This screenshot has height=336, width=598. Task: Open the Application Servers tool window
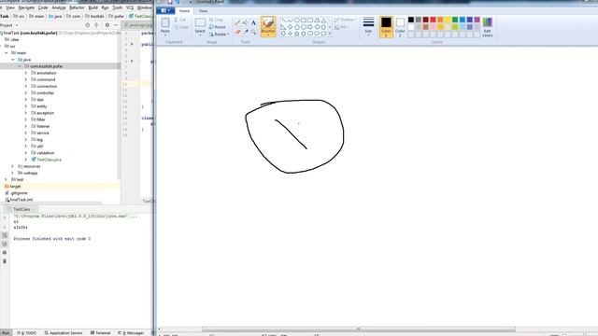tap(64, 333)
